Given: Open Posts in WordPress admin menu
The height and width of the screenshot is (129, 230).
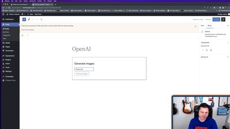Looking at the screenshot, I should [7, 24].
